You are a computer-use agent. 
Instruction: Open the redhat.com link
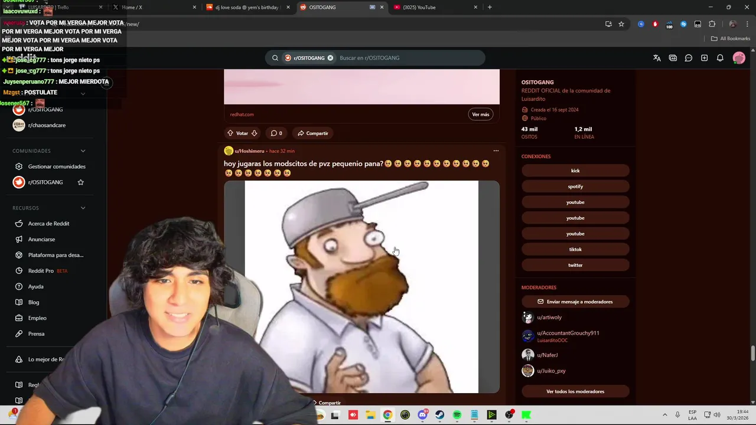tap(242, 115)
